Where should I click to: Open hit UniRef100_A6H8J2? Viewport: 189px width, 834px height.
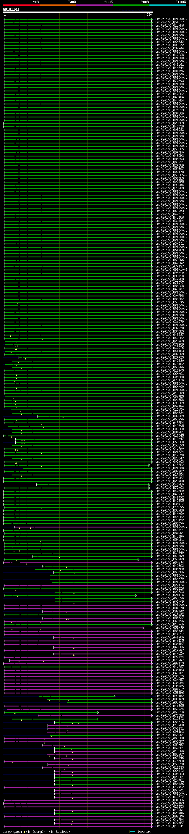tap(170, 42)
